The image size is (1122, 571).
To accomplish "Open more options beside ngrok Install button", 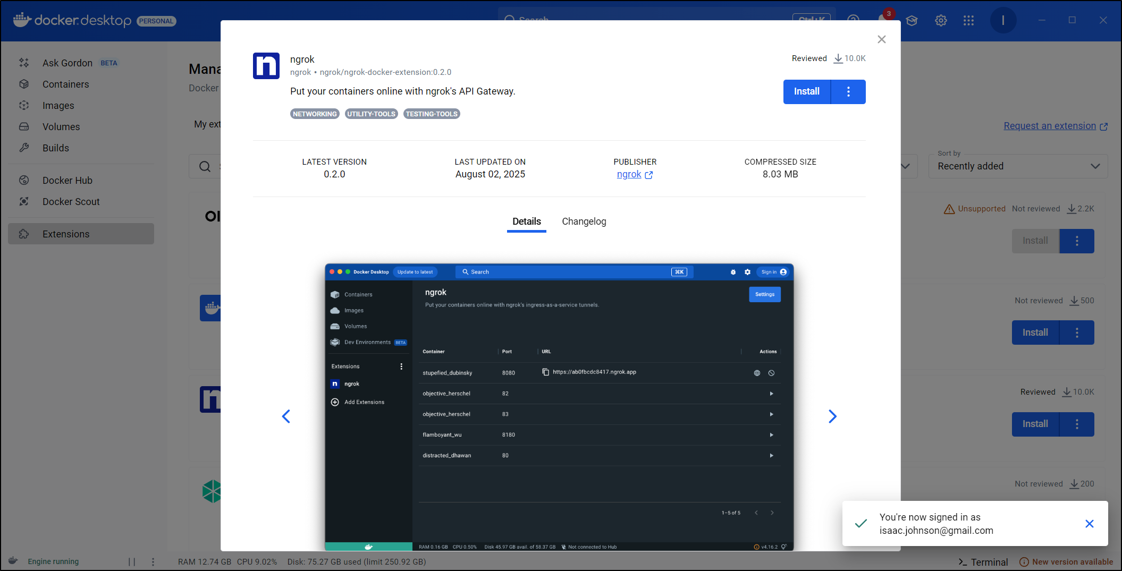I will [848, 92].
